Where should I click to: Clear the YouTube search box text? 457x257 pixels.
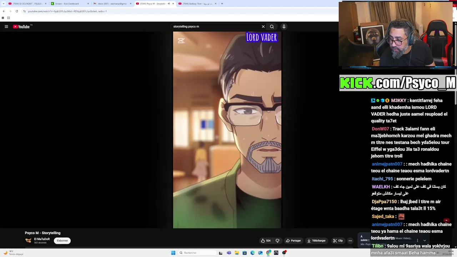pos(263,26)
